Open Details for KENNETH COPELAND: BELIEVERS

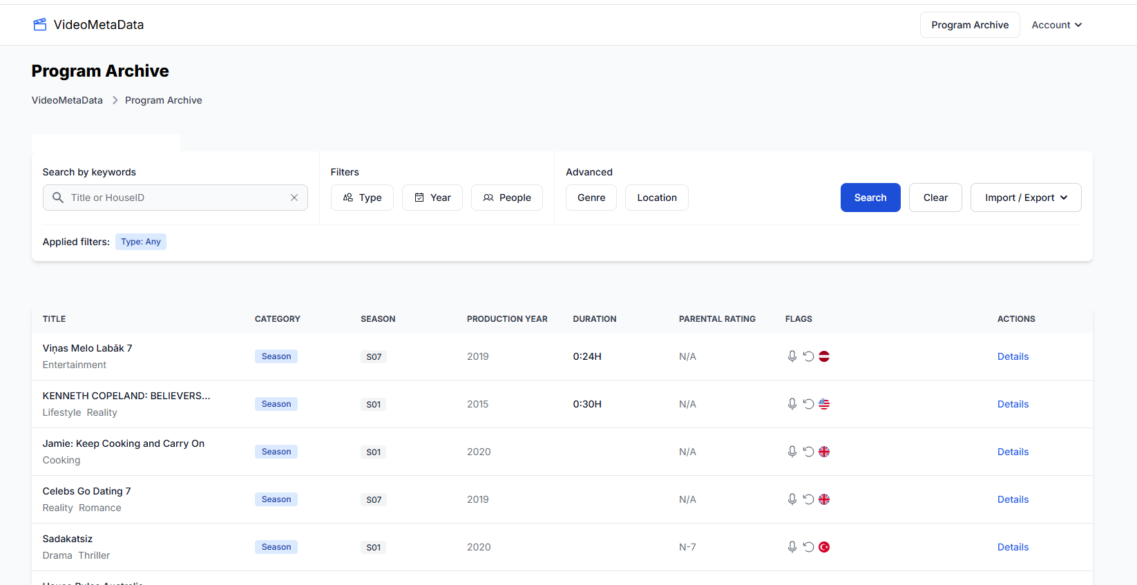(x=1013, y=404)
